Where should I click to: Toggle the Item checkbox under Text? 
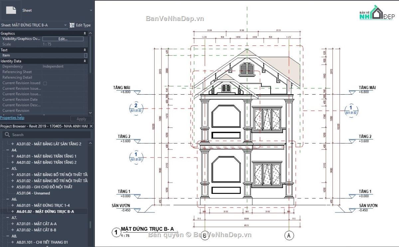(x=86, y=55)
